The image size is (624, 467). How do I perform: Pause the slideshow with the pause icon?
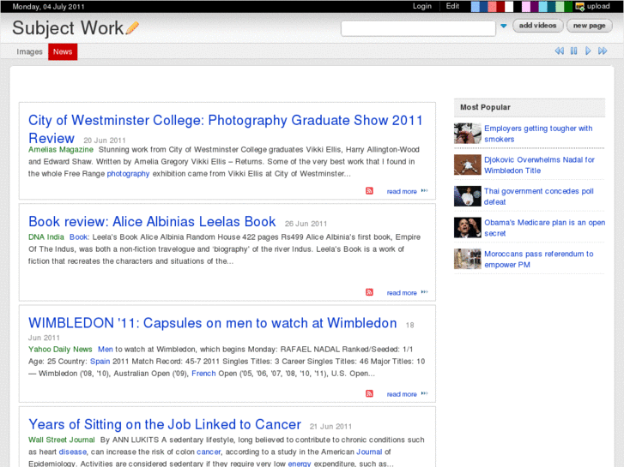(573, 51)
